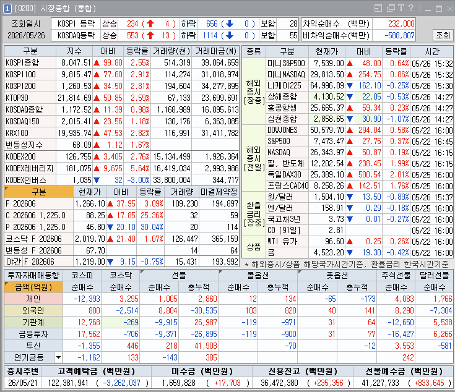Select the 미니S&P500 row
455x392 pixels.
click(x=359, y=63)
